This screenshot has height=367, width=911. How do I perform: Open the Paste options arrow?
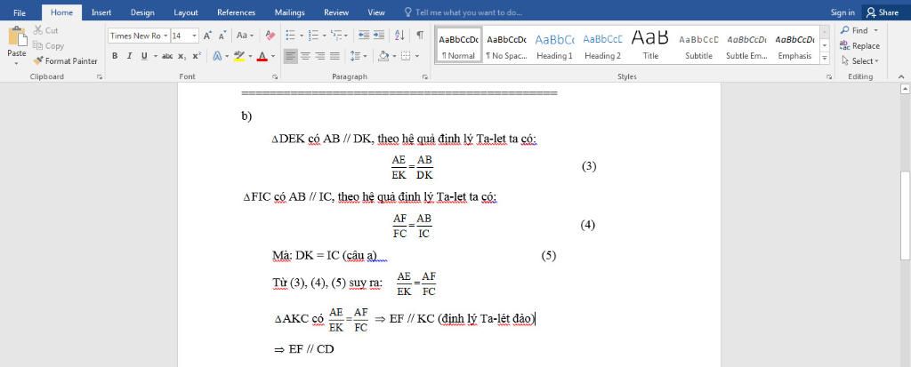17,61
